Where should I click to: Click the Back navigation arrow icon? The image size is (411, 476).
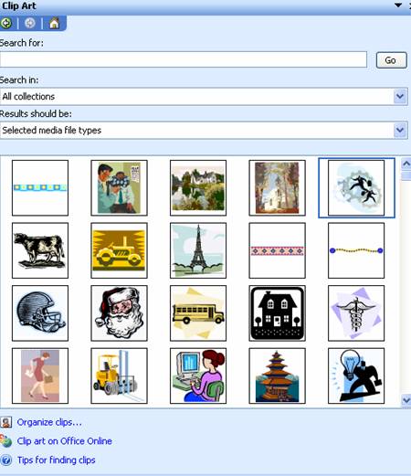(5, 23)
